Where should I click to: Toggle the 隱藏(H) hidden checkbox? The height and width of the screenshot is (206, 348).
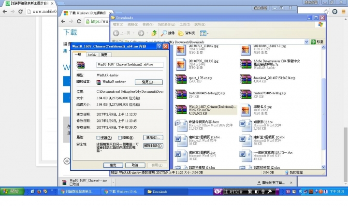(120, 138)
